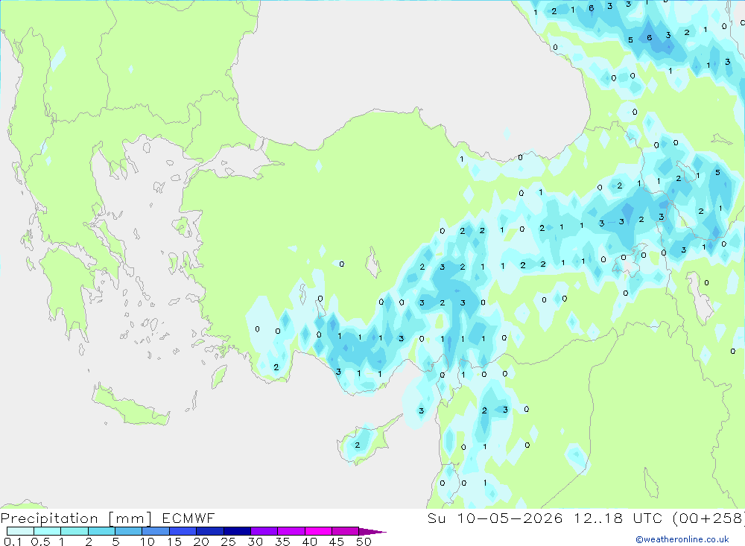The height and width of the screenshot is (546, 745).
Task: Click the legend label '15'
Action: (174, 542)
